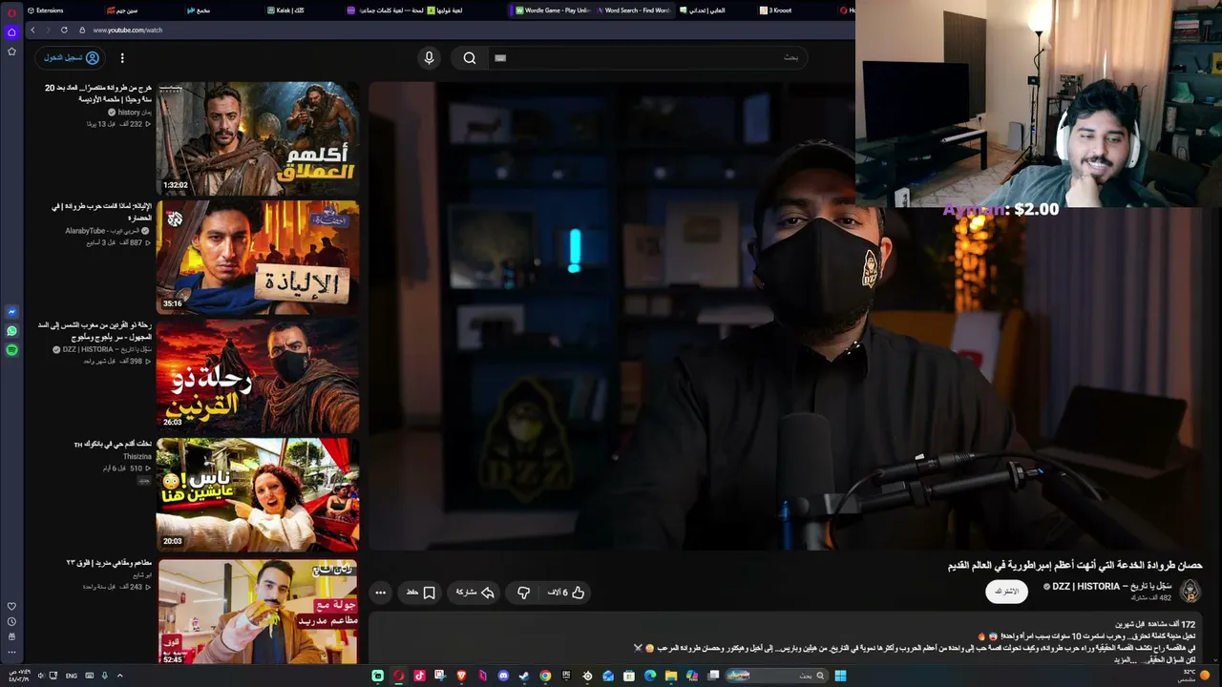
Task: Click the keyboard icon in search box
Action: pyautogui.click(x=500, y=58)
